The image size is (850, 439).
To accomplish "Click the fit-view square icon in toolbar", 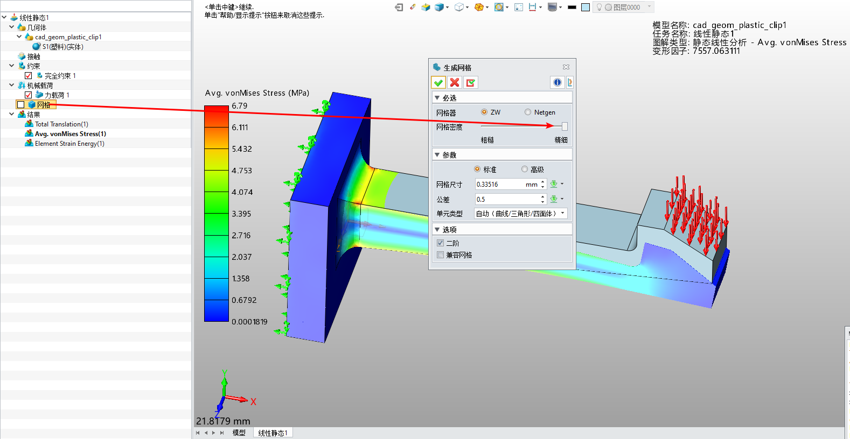I will pos(519,7).
